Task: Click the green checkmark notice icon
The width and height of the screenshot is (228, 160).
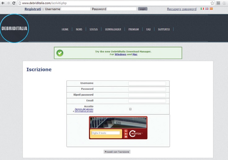Action: coord(60,53)
